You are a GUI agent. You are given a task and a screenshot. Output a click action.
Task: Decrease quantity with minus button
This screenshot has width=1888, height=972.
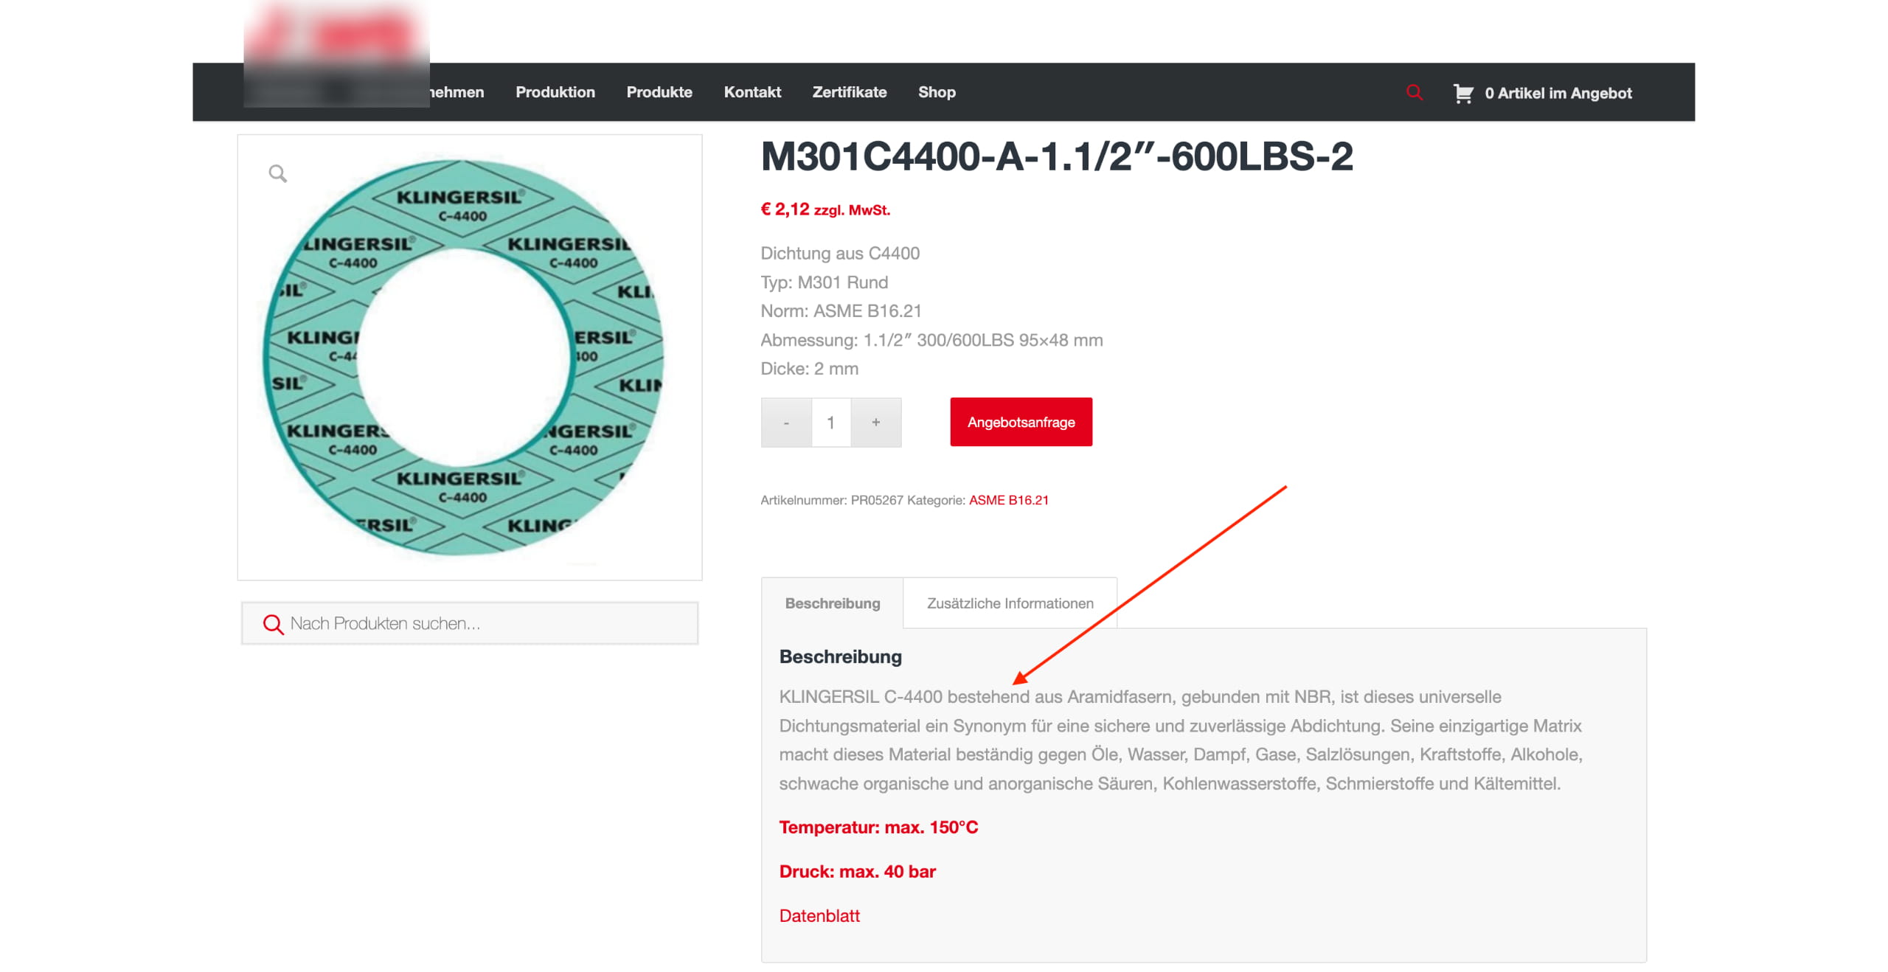pos(786,423)
